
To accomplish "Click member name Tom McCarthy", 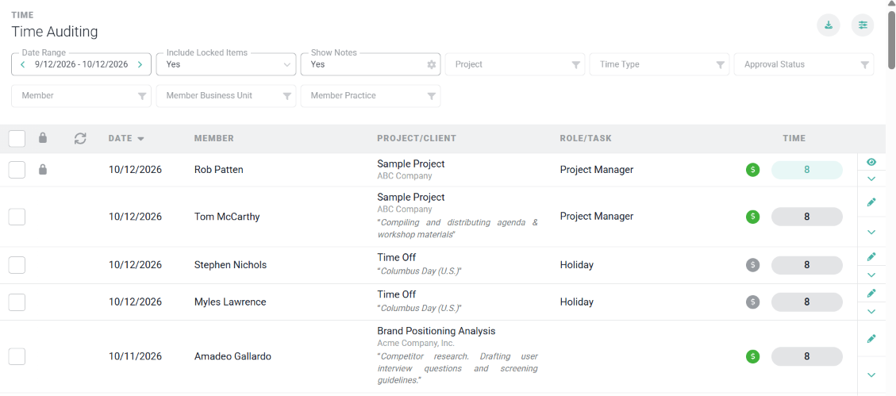I will point(227,217).
